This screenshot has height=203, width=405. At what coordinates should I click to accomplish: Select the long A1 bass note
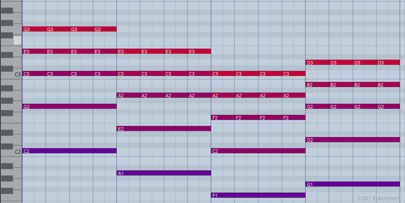tap(164, 173)
